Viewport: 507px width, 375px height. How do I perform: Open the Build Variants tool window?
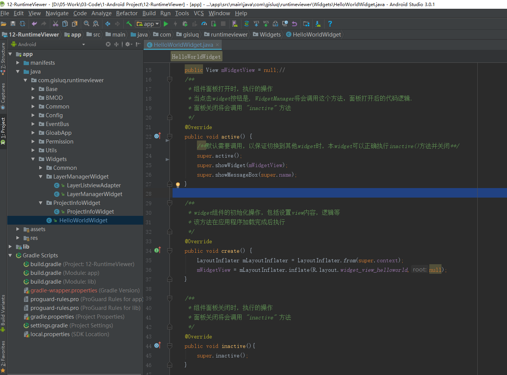[x=3, y=313]
